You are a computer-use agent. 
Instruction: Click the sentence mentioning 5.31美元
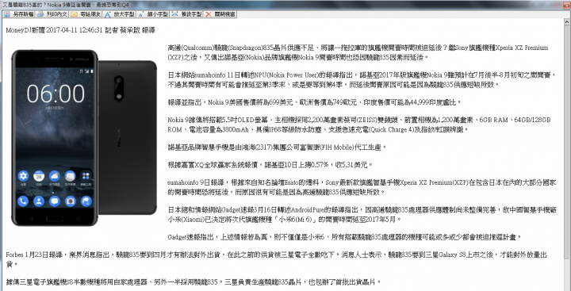[270, 165]
